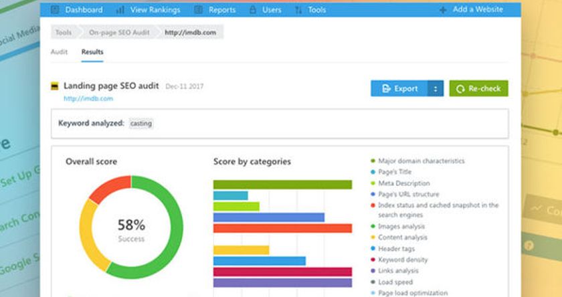Toggle the Meta Description legend item
Viewport: 562px width, 297px height.
[400, 183]
